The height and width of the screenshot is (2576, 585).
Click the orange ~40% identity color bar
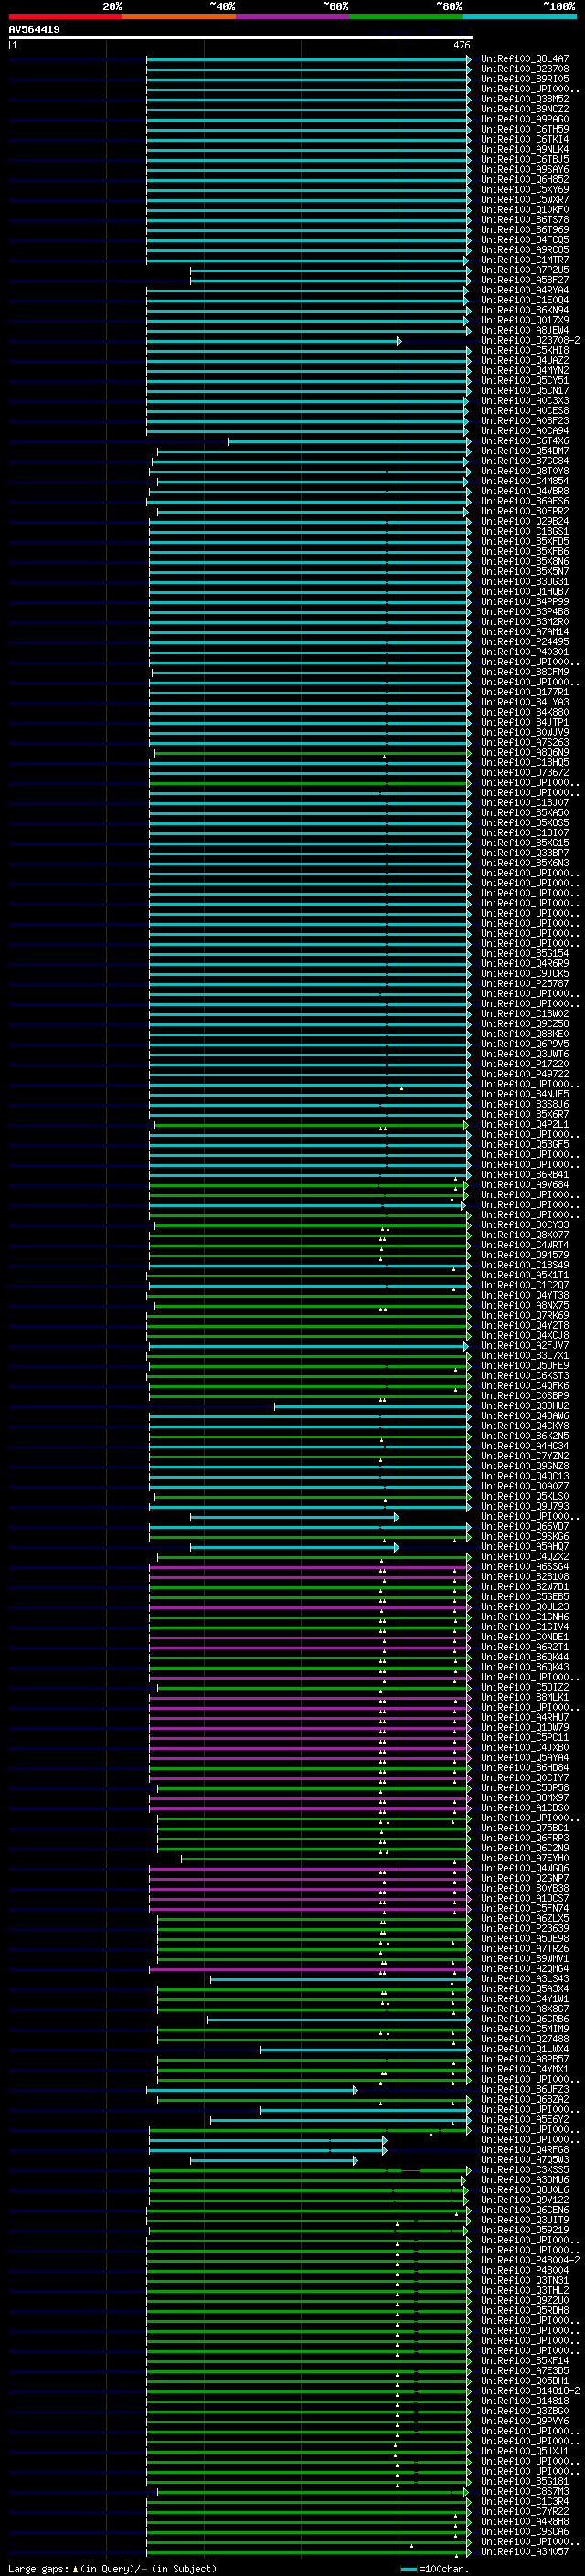tap(179, 16)
